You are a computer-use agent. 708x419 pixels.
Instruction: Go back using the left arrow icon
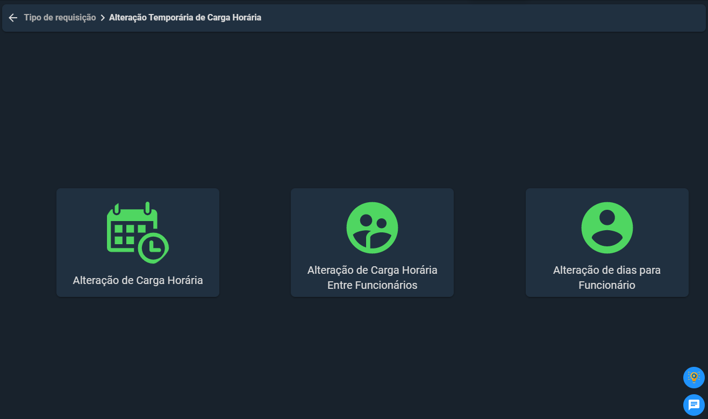(x=13, y=18)
